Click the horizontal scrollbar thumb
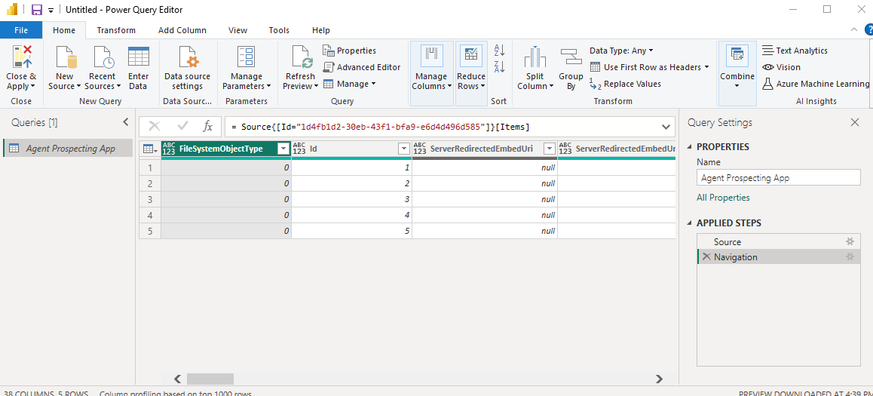The height and width of the screenshot is (396, 873). tap(210, 379)
